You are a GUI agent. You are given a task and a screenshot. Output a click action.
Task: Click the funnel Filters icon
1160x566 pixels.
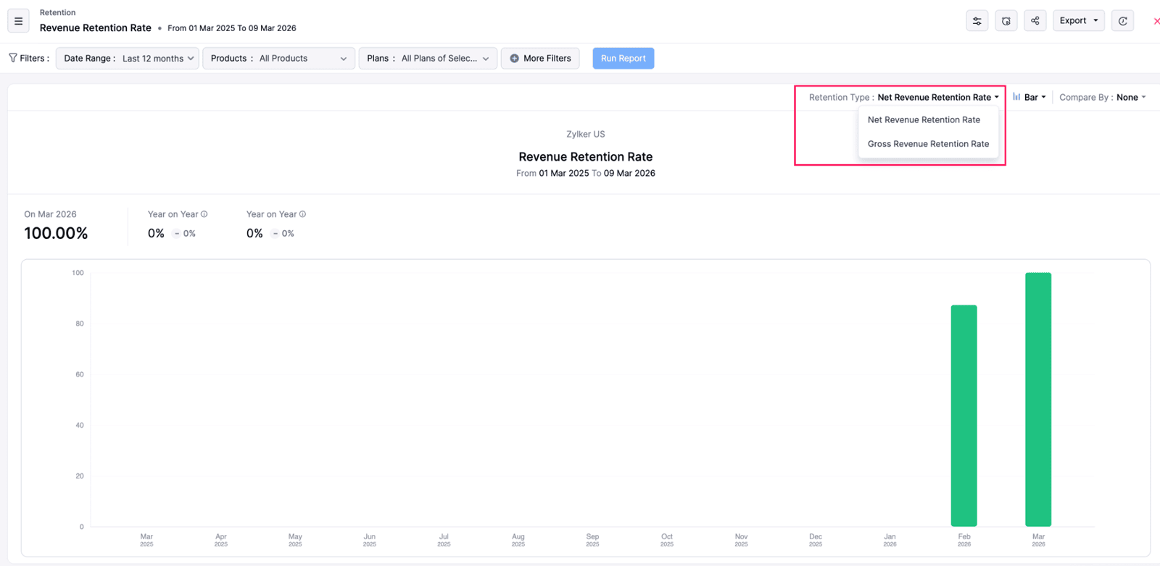[x=13, y=58]
